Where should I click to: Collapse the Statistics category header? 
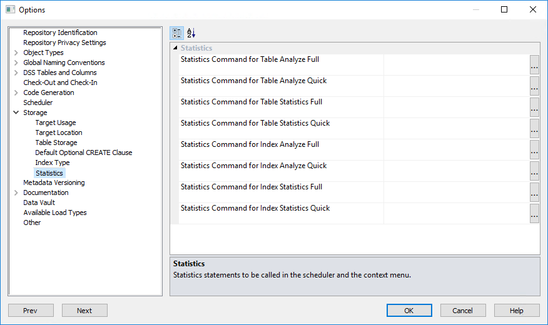[175, 48]
